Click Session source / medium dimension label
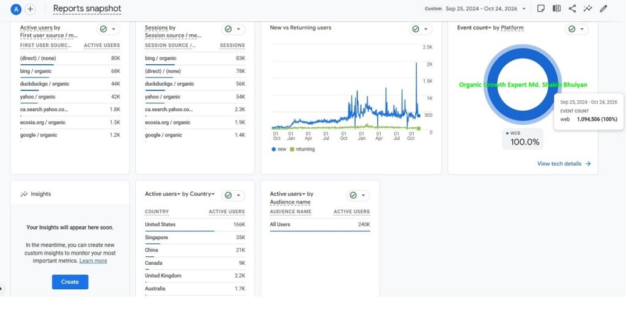 (173, 35)
